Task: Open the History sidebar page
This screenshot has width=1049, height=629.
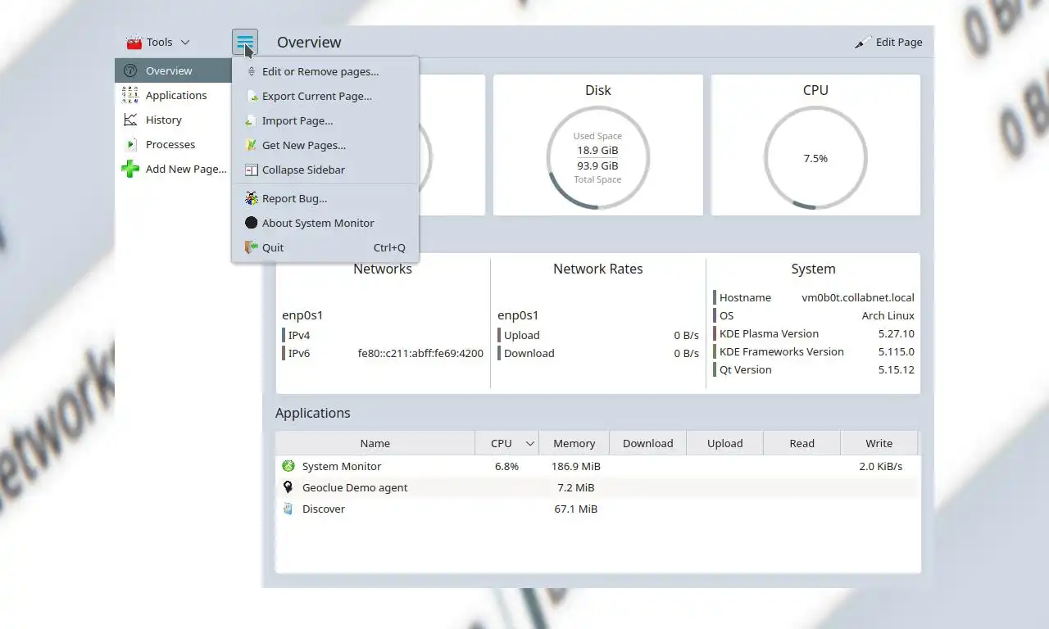Action: (x=173, y=120)
